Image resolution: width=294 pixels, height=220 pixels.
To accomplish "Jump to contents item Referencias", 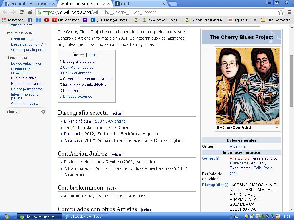I will [71, 91].
